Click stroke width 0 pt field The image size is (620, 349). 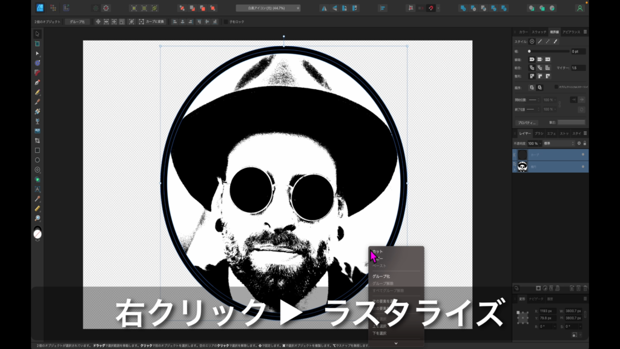click(x=578, y=52)
